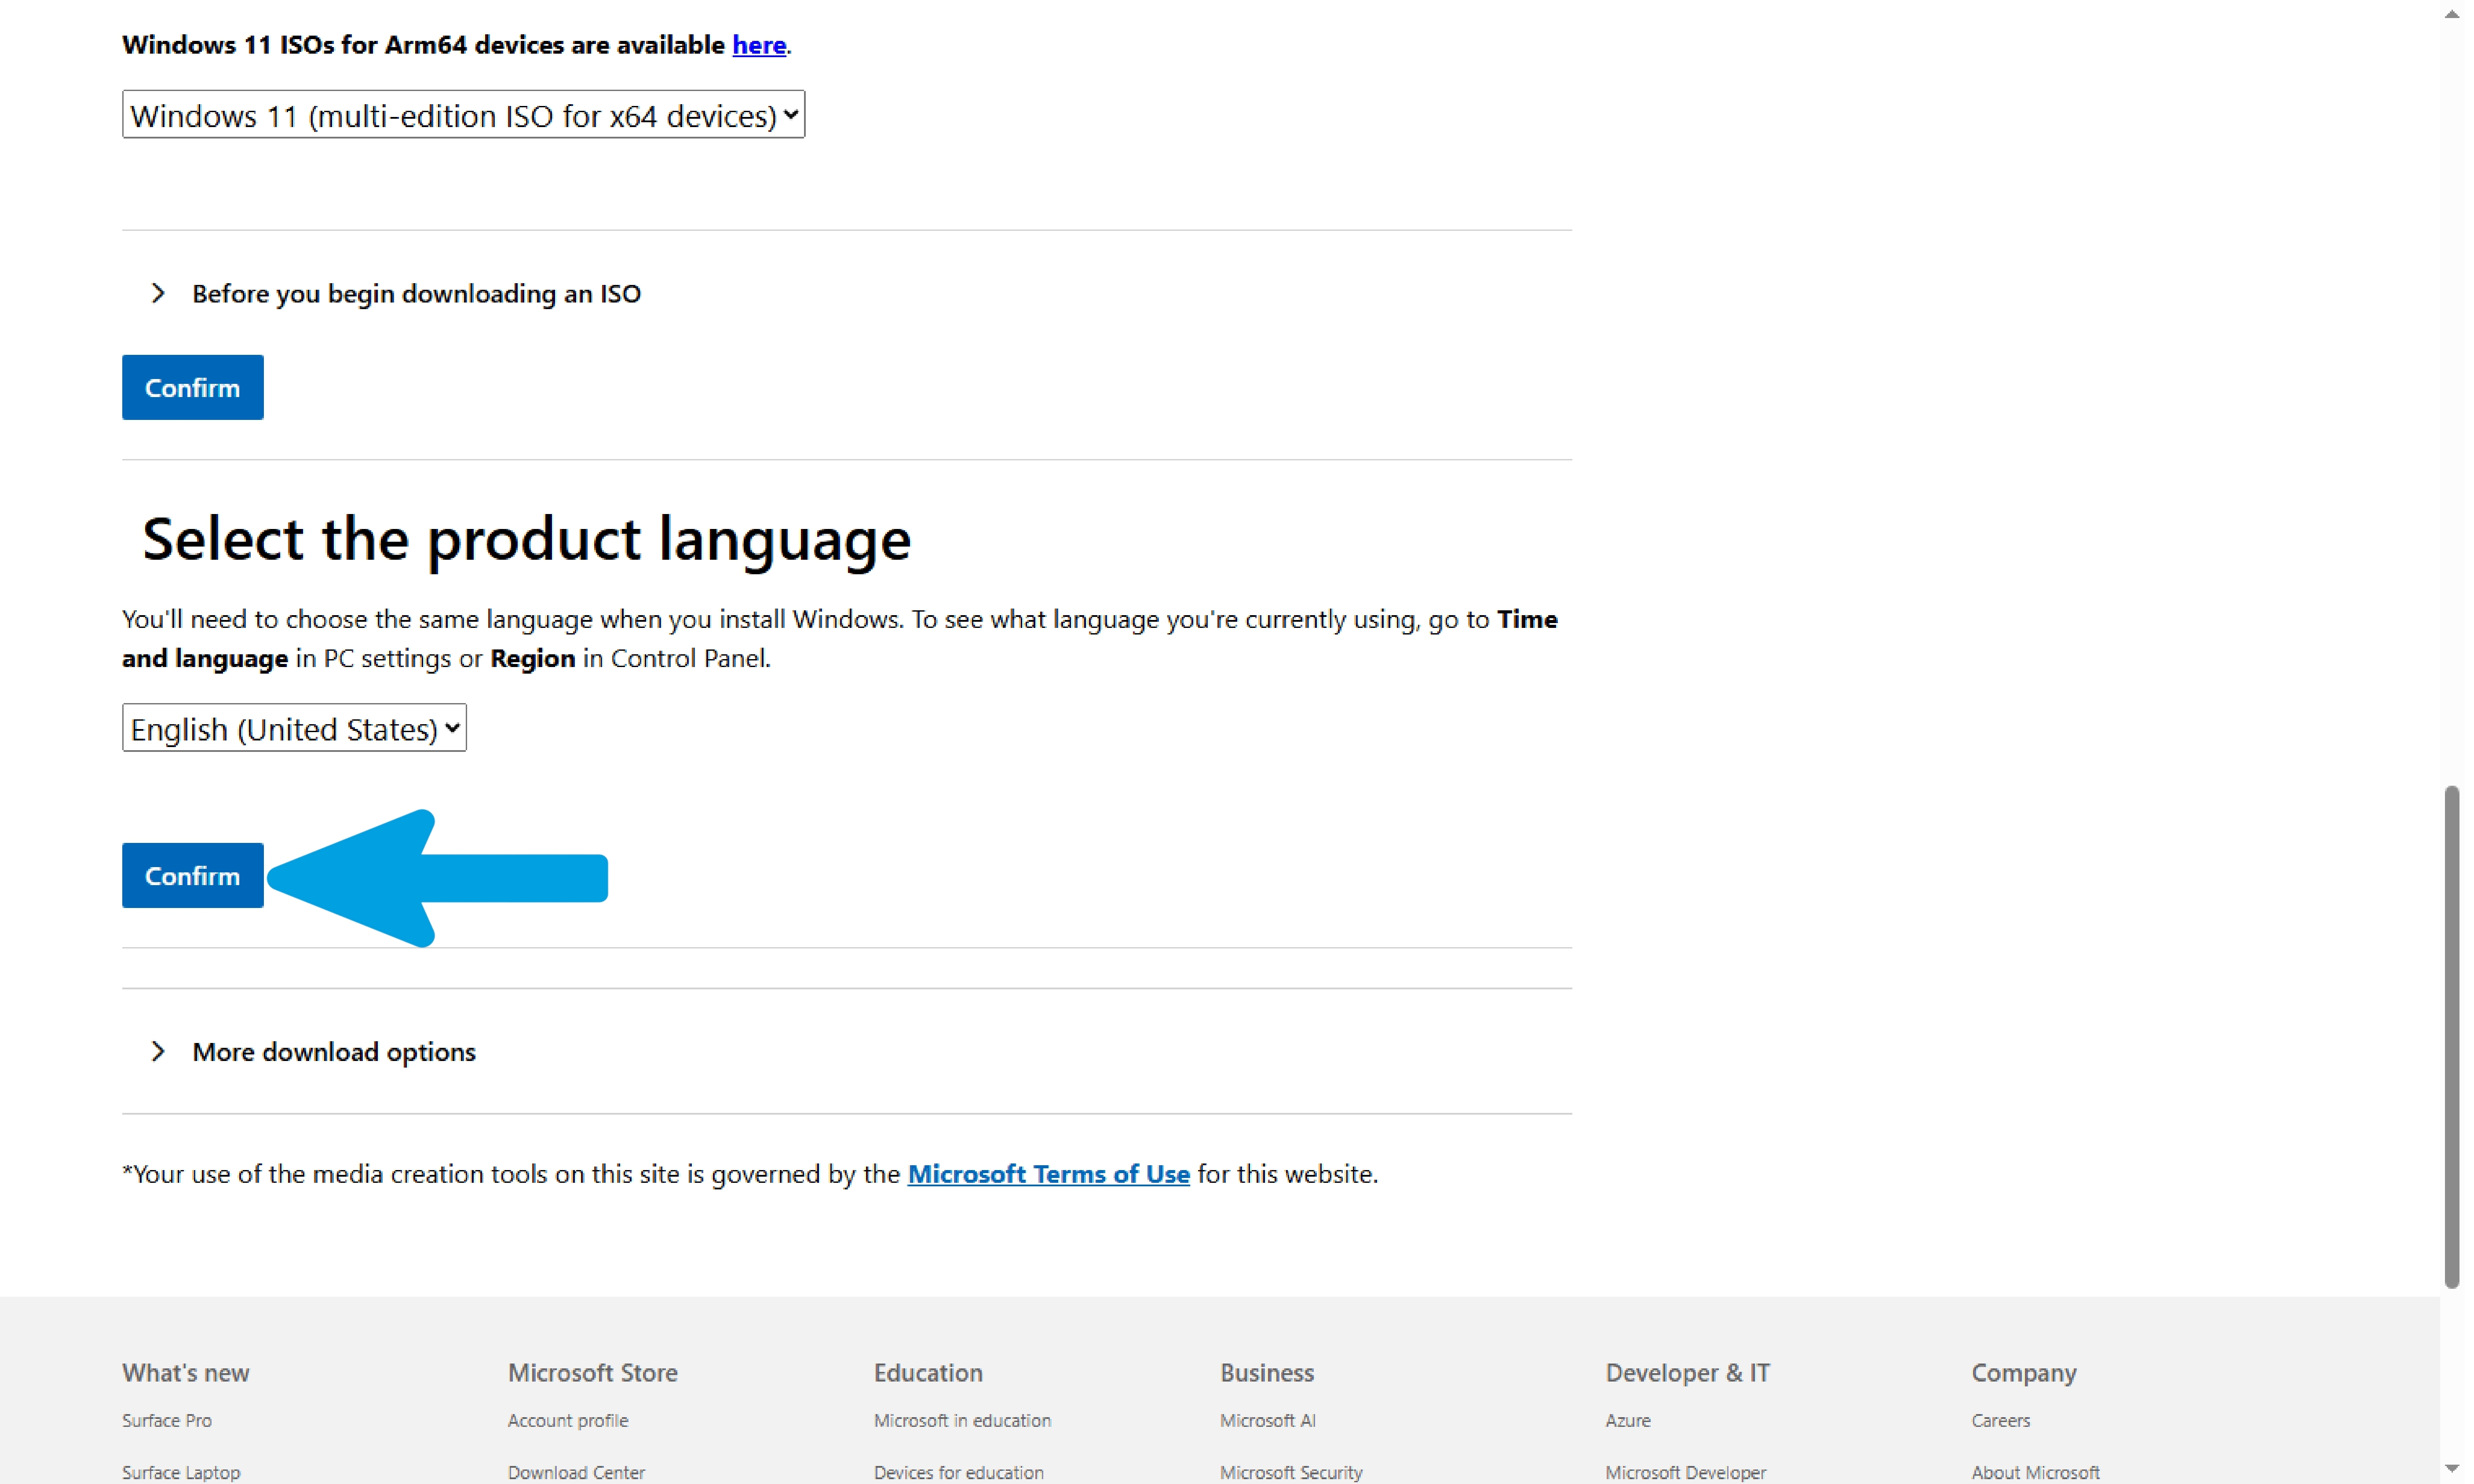Click the chevron icon next to More download options
This screenshot has height=1484, width=2474.
tap(157, 1051)
